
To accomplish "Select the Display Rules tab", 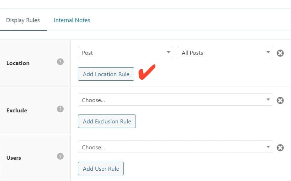I will click(x=23, y=20).
